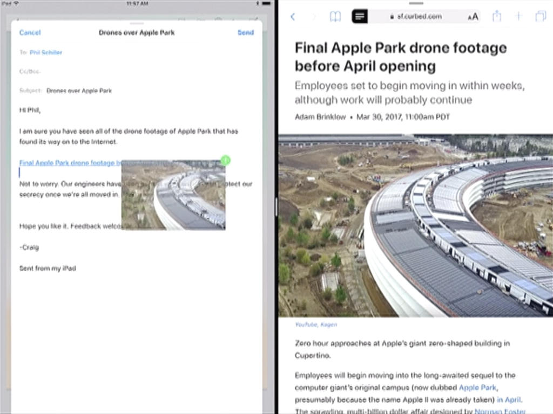Click the article headline in Safari
The width and height of the screenshot is (553, 414).
tap(401, 57)
